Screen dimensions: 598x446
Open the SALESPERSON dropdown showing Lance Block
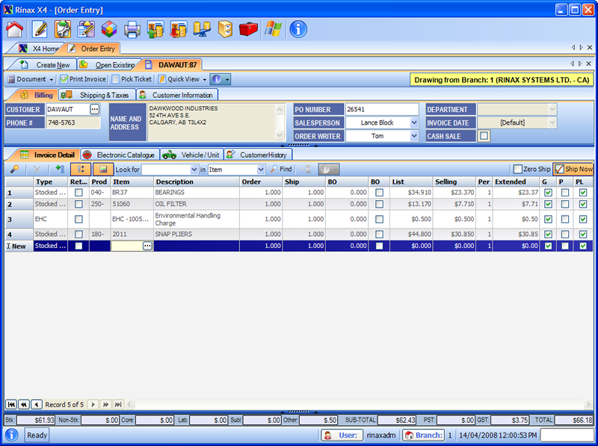[x=414, y=123]
